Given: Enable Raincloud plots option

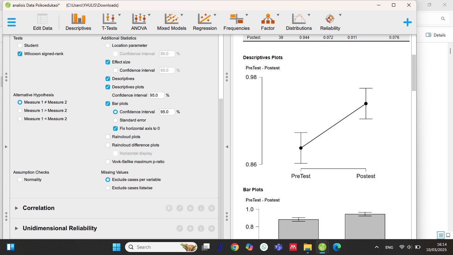Looking at the screenshot, I should [108, 137].
